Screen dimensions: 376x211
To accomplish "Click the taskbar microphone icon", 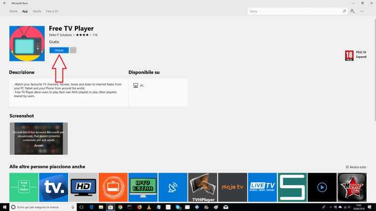I will 73,207.
